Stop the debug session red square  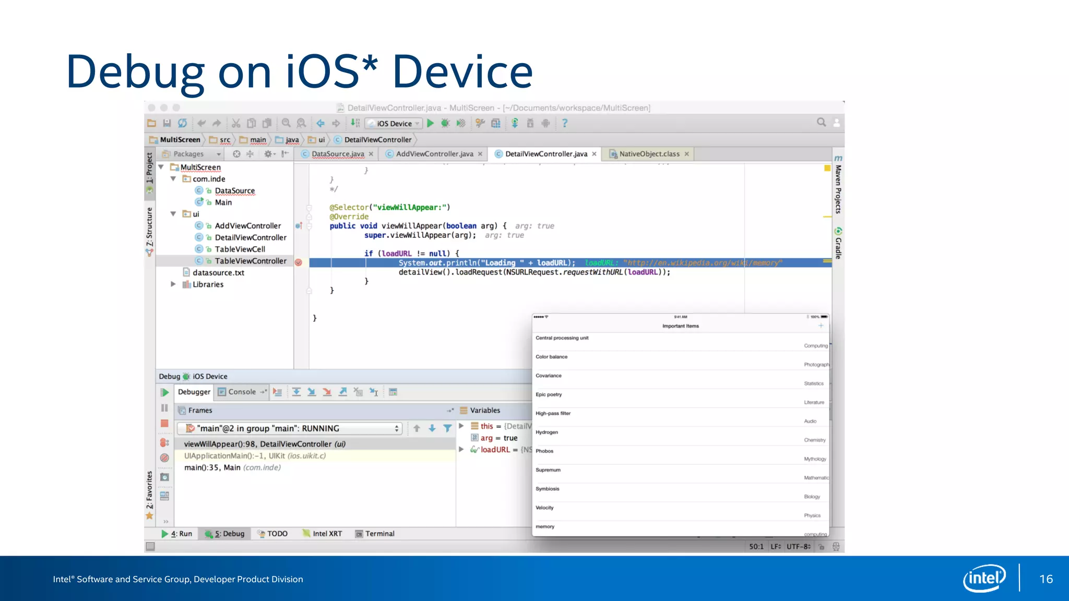[x=164, y=424]
